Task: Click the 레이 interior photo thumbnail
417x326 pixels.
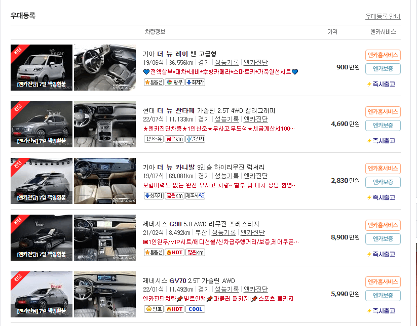Action: pos(104,67)
